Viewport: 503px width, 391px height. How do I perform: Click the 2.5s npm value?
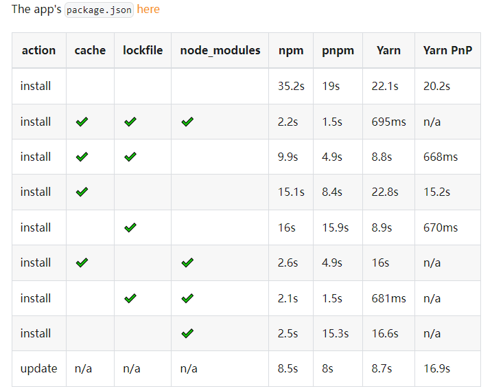click(x=288, y=333)
